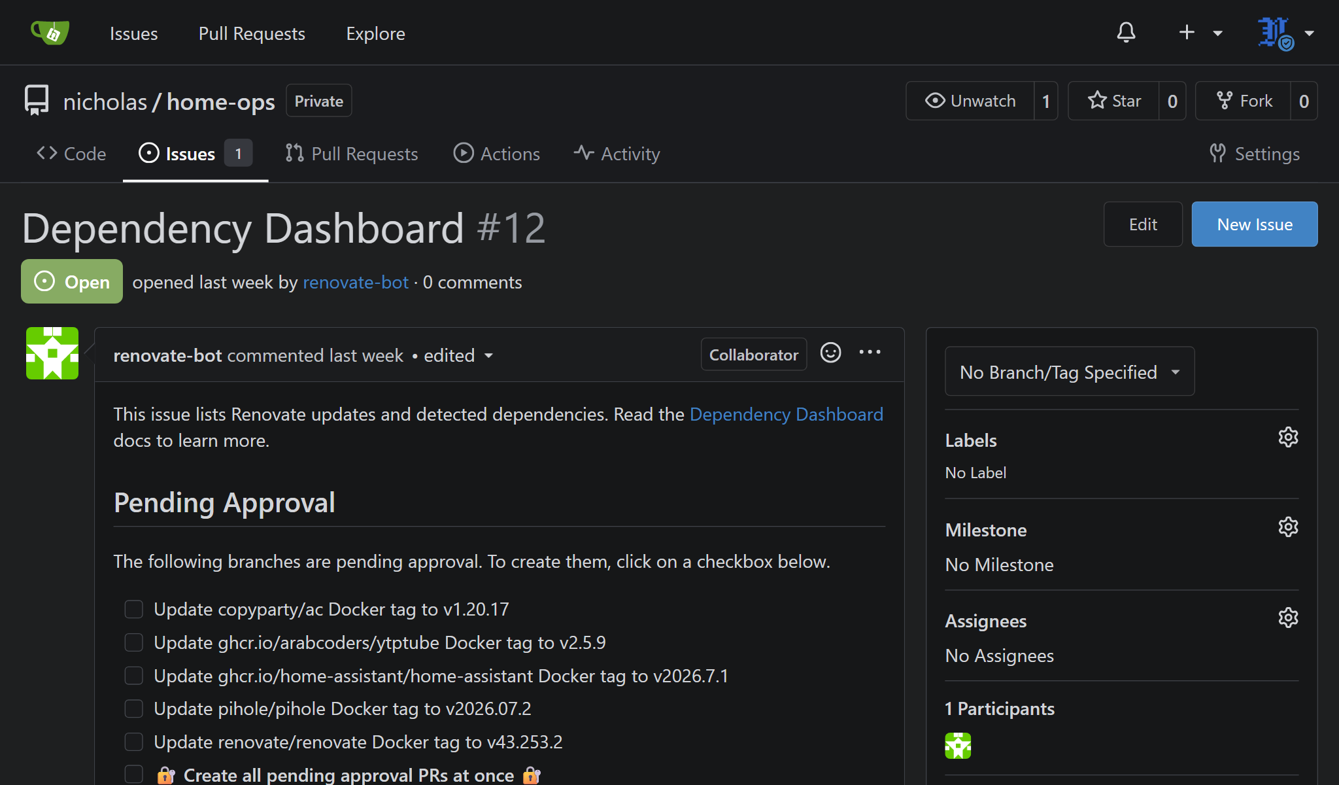Check Update renovate/renovate Docker tag checkbox

click(134, 742)
